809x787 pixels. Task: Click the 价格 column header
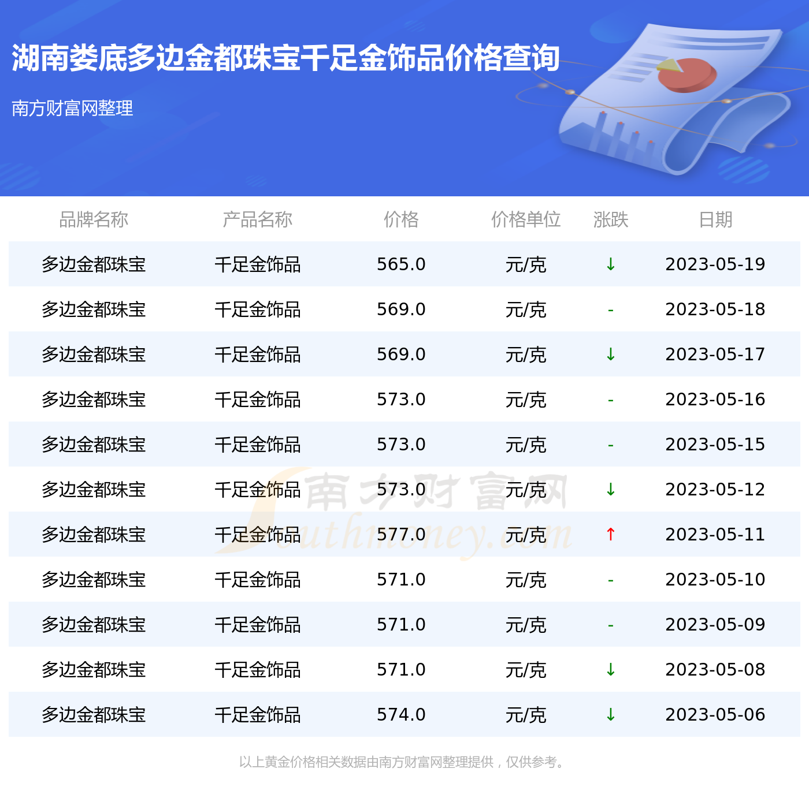[401, 219]
